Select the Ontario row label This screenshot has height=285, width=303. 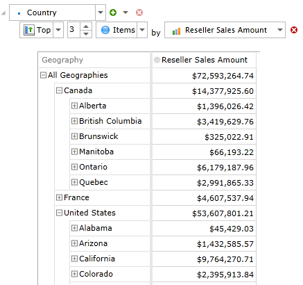tap(93, 167)
